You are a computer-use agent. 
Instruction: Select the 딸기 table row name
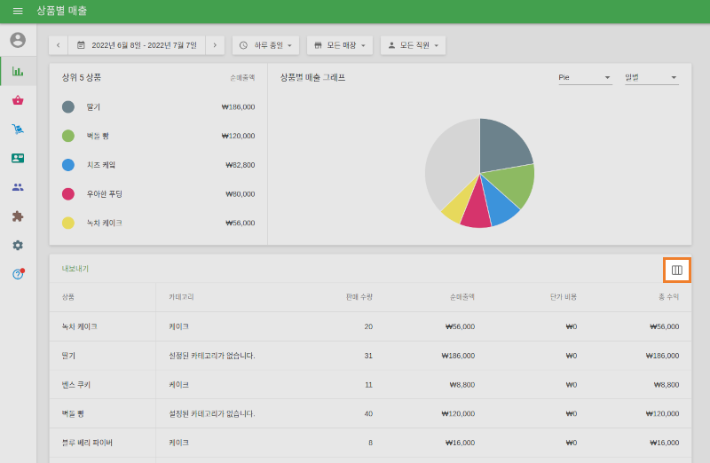click(x=68, y=356)
